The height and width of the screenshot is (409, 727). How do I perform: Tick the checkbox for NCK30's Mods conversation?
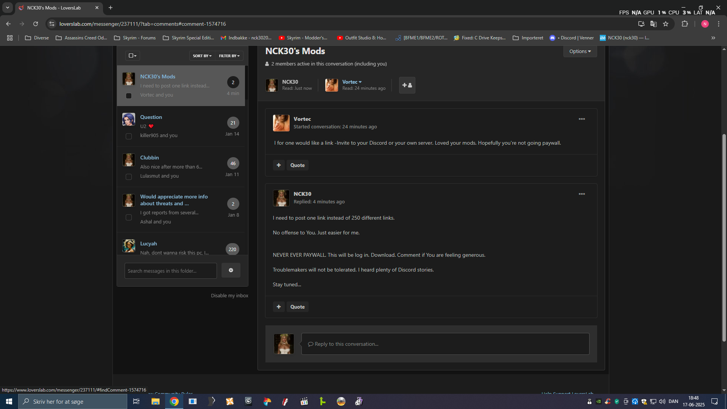(129, 96)
